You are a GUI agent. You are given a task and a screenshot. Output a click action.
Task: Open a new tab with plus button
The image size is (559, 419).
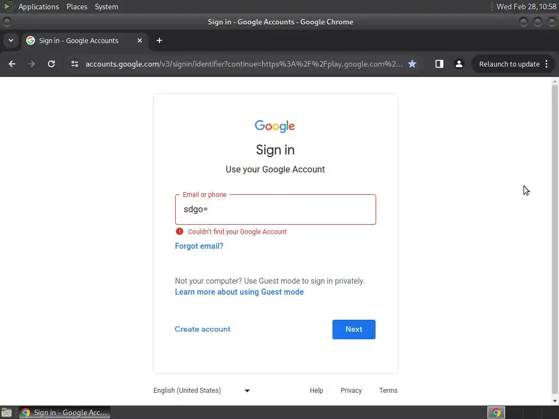tap(159, 40)
